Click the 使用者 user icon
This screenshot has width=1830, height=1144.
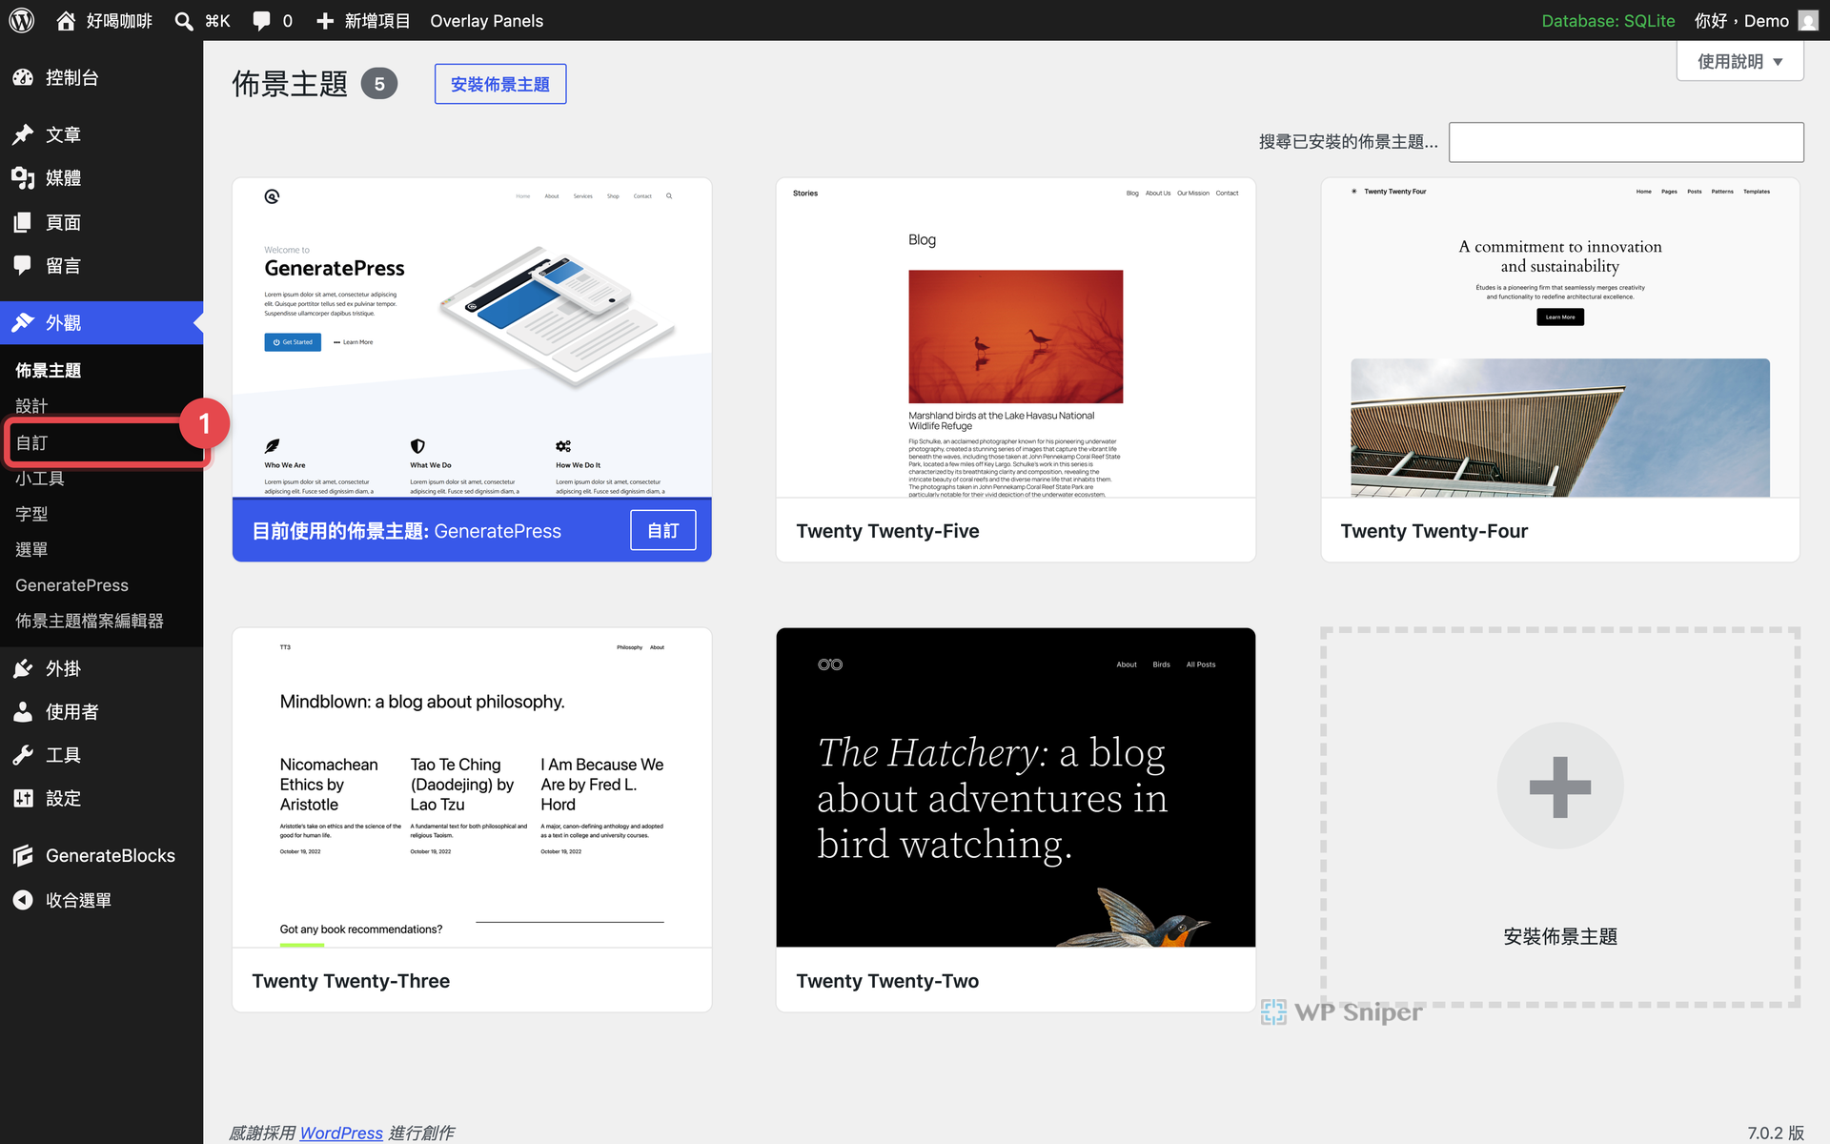[23, 712]
